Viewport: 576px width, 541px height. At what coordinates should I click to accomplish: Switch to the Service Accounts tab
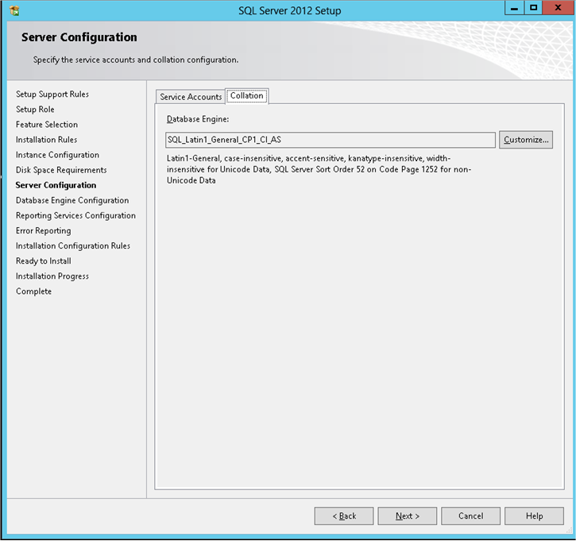click(191, 97)
